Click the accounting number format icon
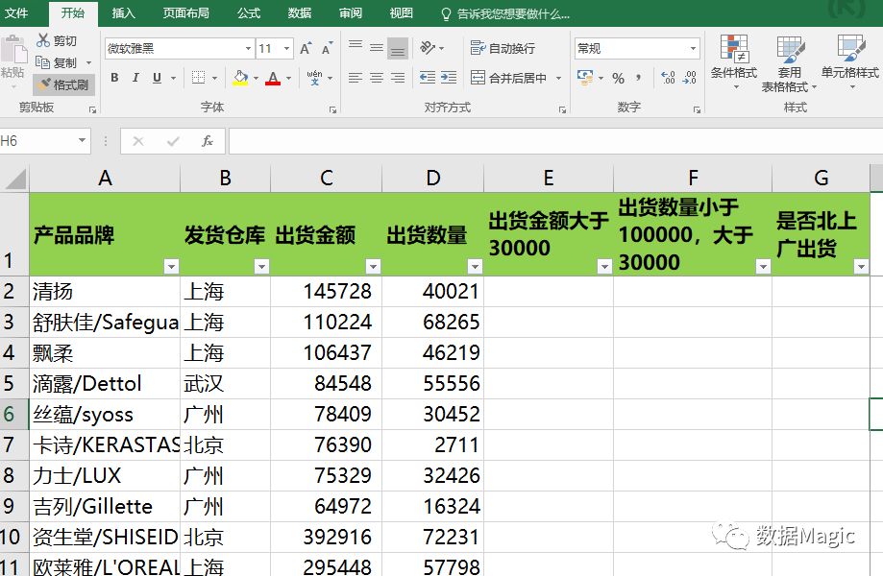The width and height of the screenshot is (883, 576). coord(585,77)
